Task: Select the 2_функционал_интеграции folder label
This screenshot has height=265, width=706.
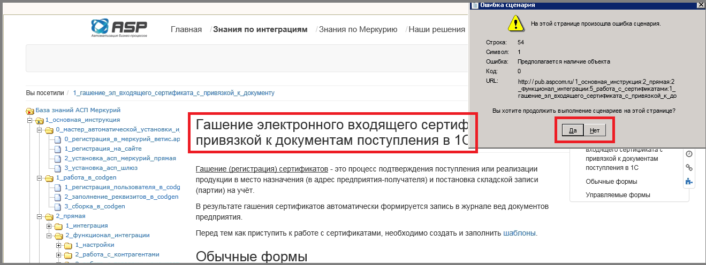Action: [107, 236]
